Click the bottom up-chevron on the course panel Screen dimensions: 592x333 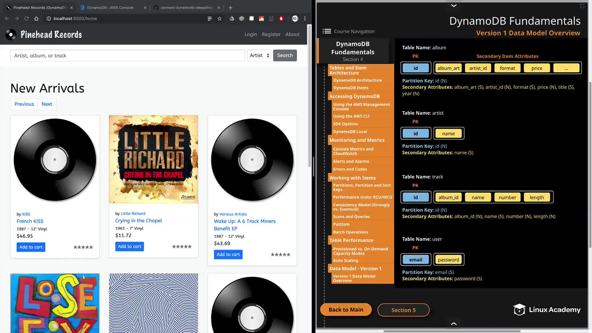pos(454,323)
